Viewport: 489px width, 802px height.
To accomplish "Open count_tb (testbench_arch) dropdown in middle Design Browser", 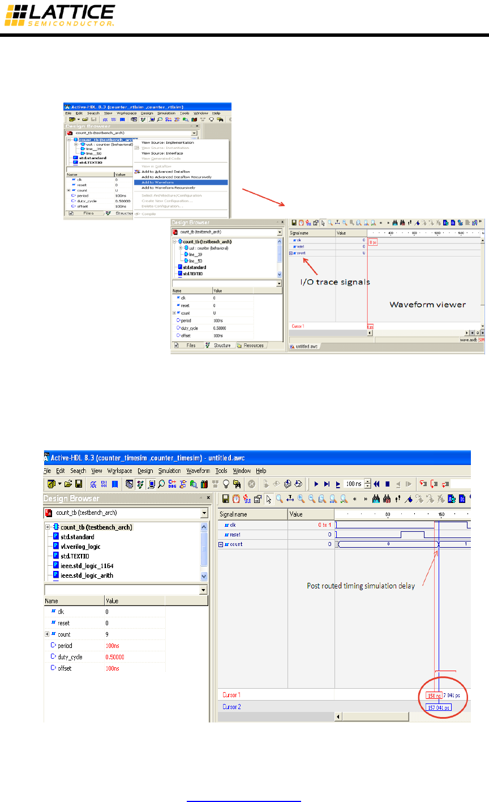I will tap(280, 232).
